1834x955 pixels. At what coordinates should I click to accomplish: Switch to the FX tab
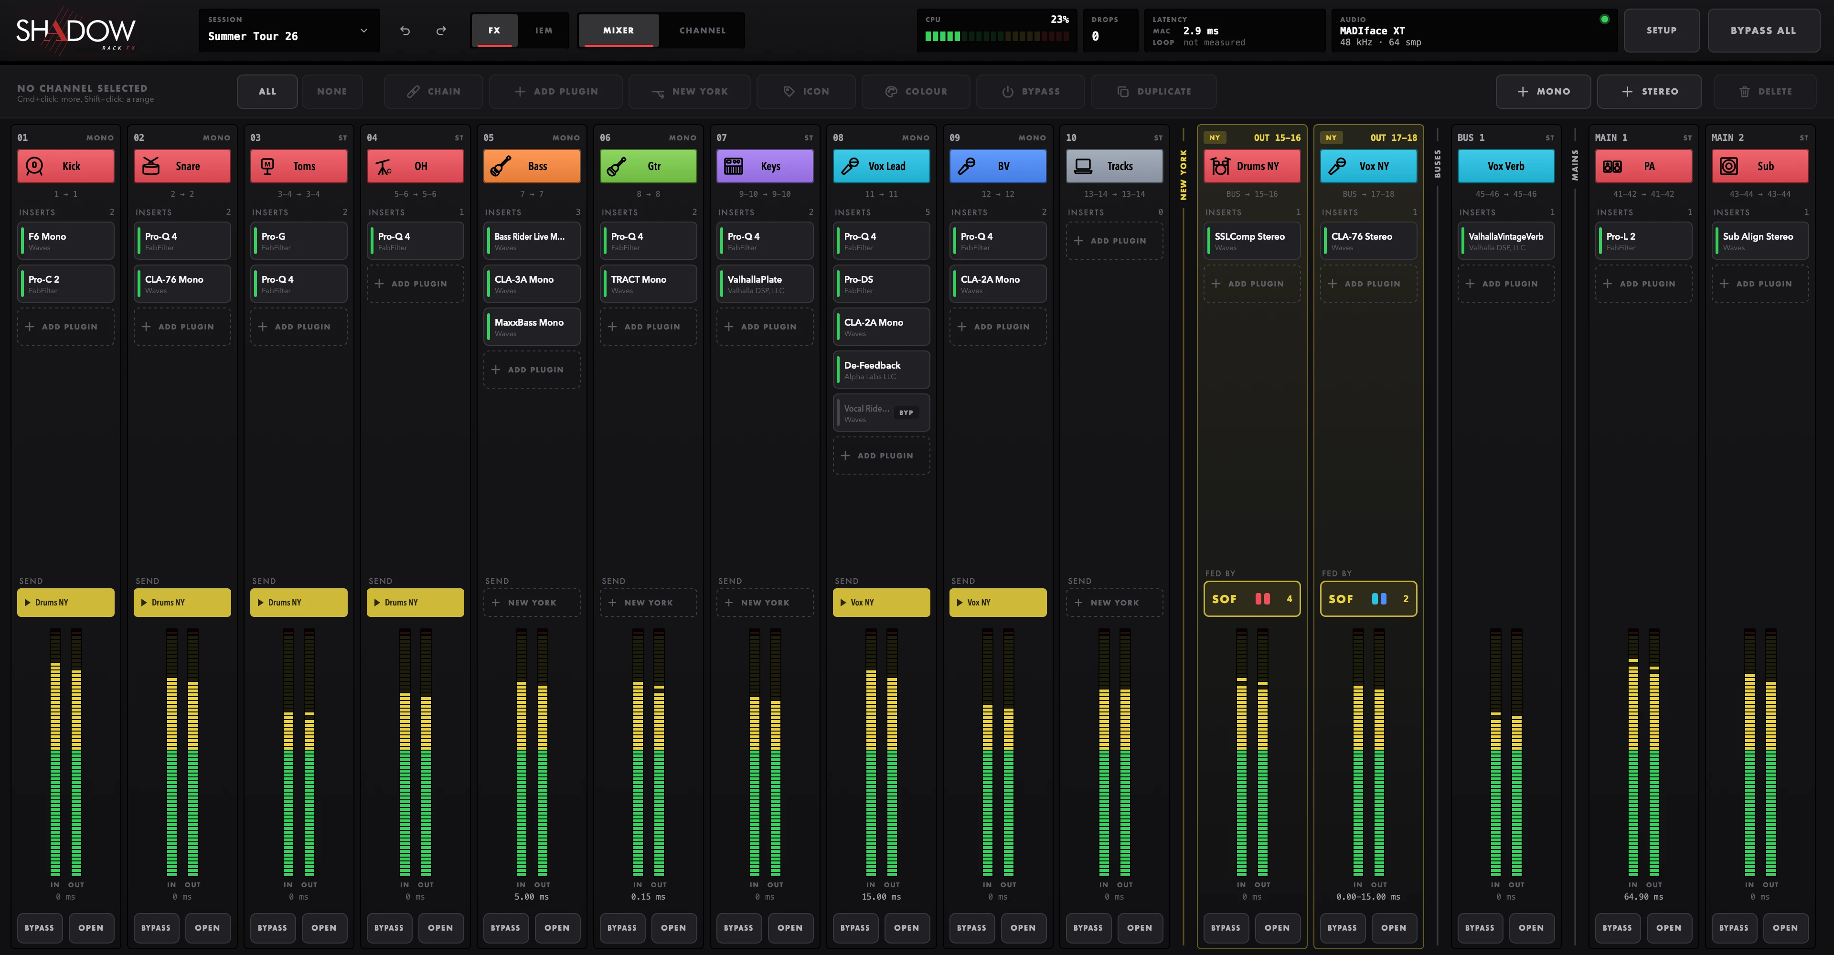(x=494, y=31)
